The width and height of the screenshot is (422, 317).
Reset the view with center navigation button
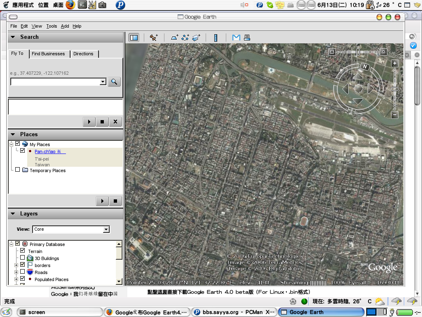point(358,89)
